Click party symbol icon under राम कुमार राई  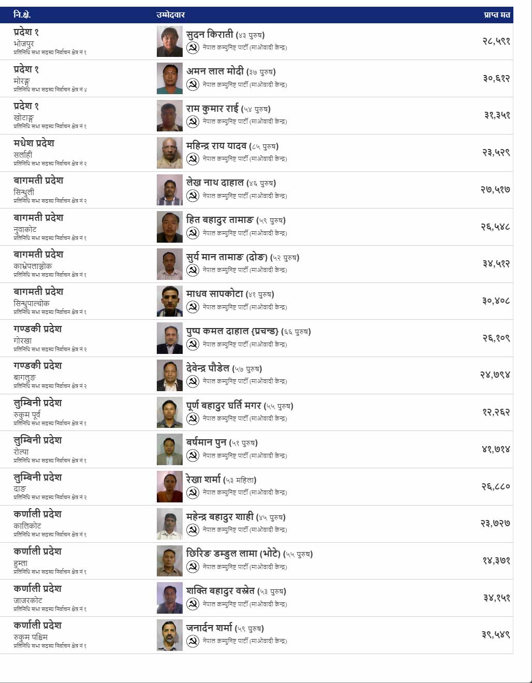point(193,122)
